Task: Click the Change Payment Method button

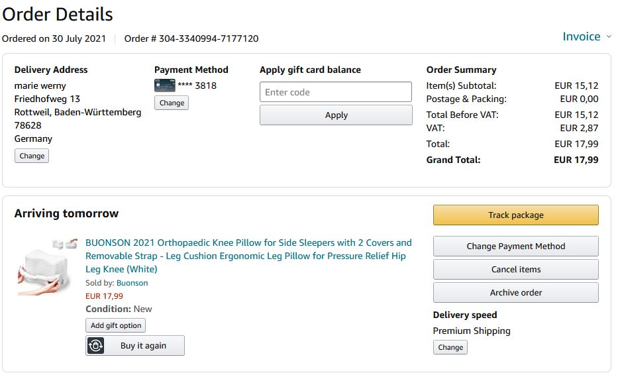Action: coord(515,246)
